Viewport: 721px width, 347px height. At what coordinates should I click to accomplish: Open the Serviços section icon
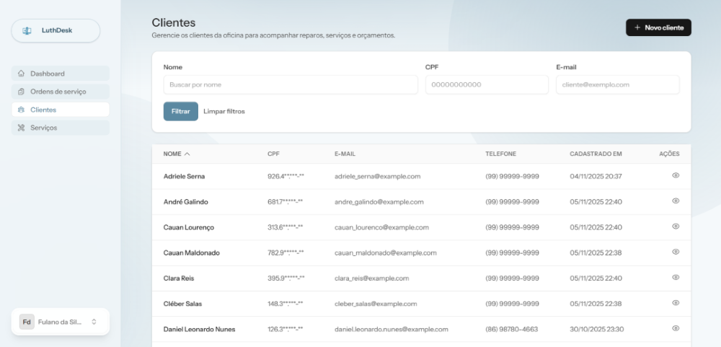click(x=21, y=128)
